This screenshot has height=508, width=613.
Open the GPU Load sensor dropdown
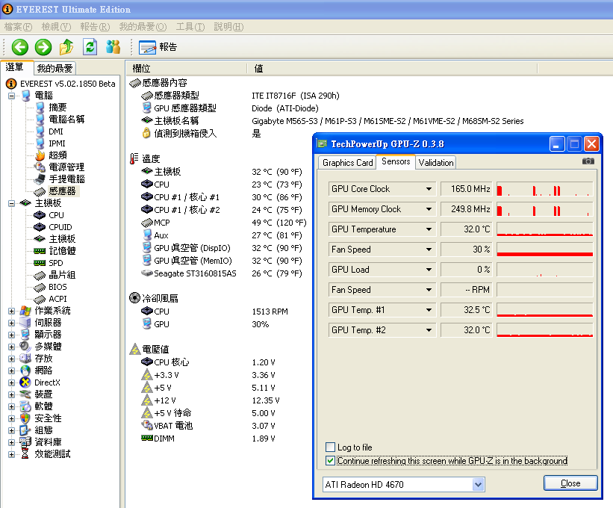click(429, 270)
